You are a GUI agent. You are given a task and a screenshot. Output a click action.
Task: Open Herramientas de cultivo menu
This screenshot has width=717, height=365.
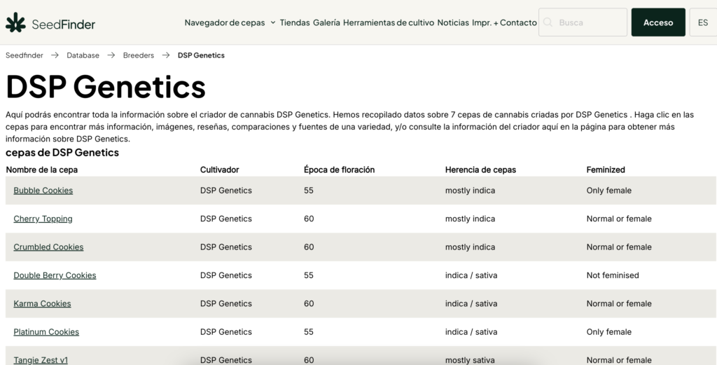point(388,22)
